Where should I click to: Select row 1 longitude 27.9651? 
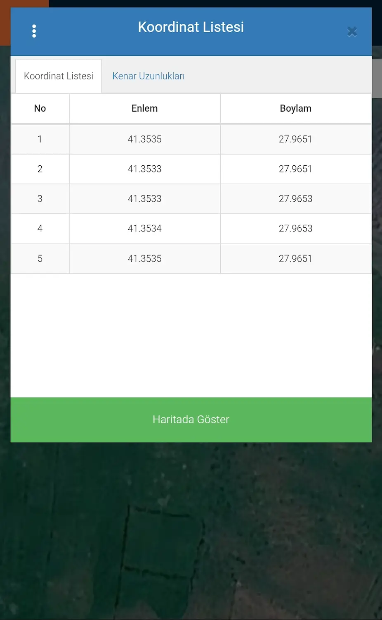[296, 139]
